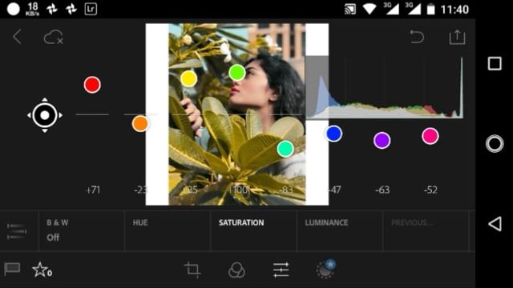Tap the +71 red value
The width and height of the screenshot is (513, 288).
[93, 190]
